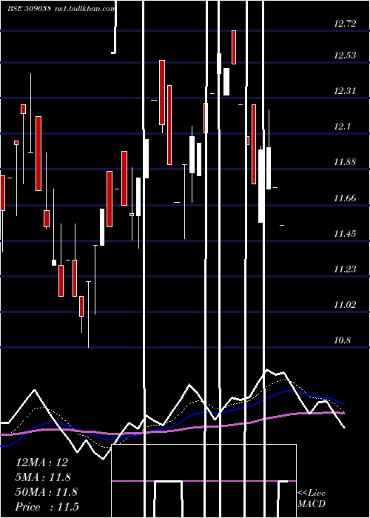Image resolution: width=370 pixels, height=518 pixels.
Task: Click the Price : 11.5 readout
Action: click(x=47, y=507)
